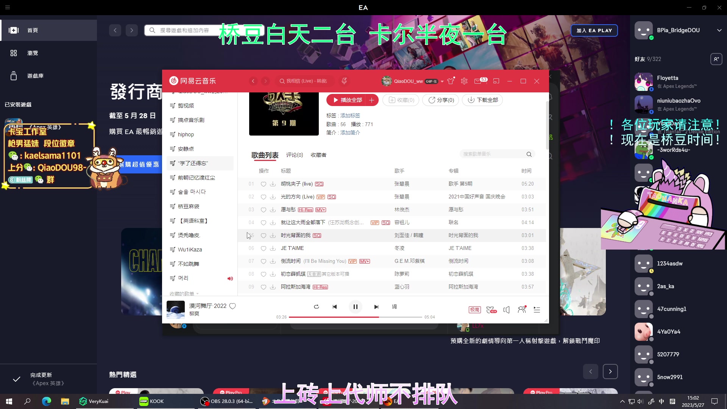Screen dimensions: 727x409
Task: Expand the BPia_BridgeDOU account dropdown
Action: click(719, 30)
